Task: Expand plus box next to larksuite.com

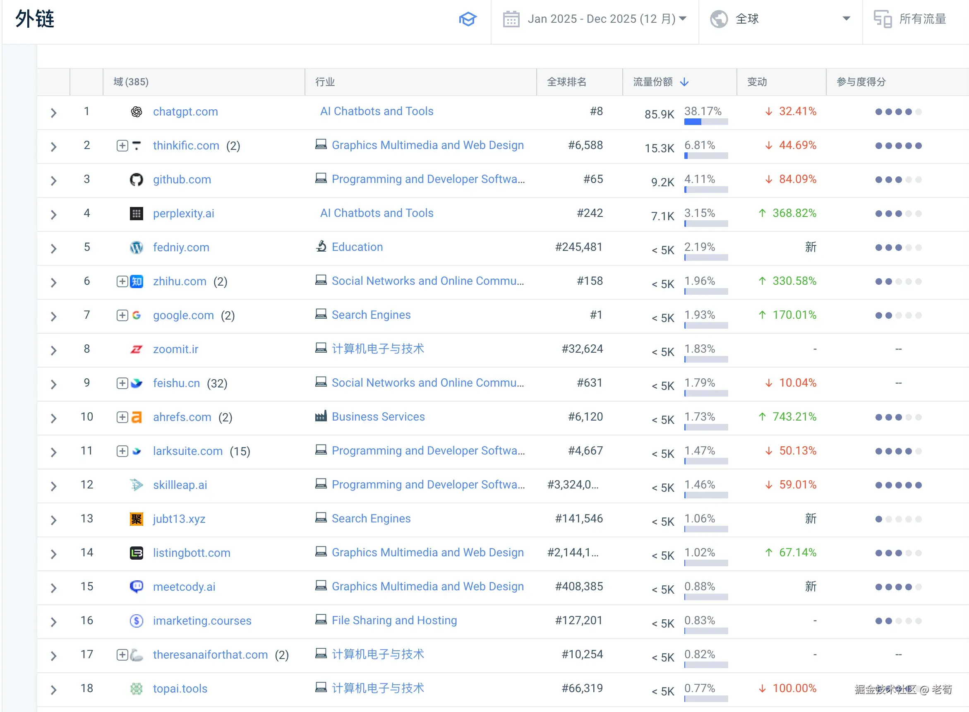Action: [122, 451]
